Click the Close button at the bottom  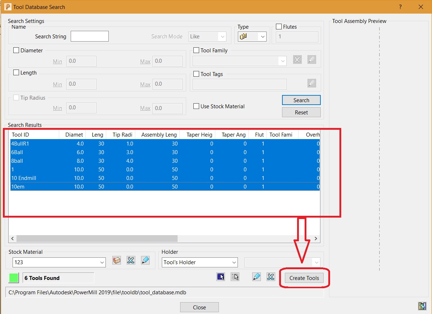(x=199, y=308)
